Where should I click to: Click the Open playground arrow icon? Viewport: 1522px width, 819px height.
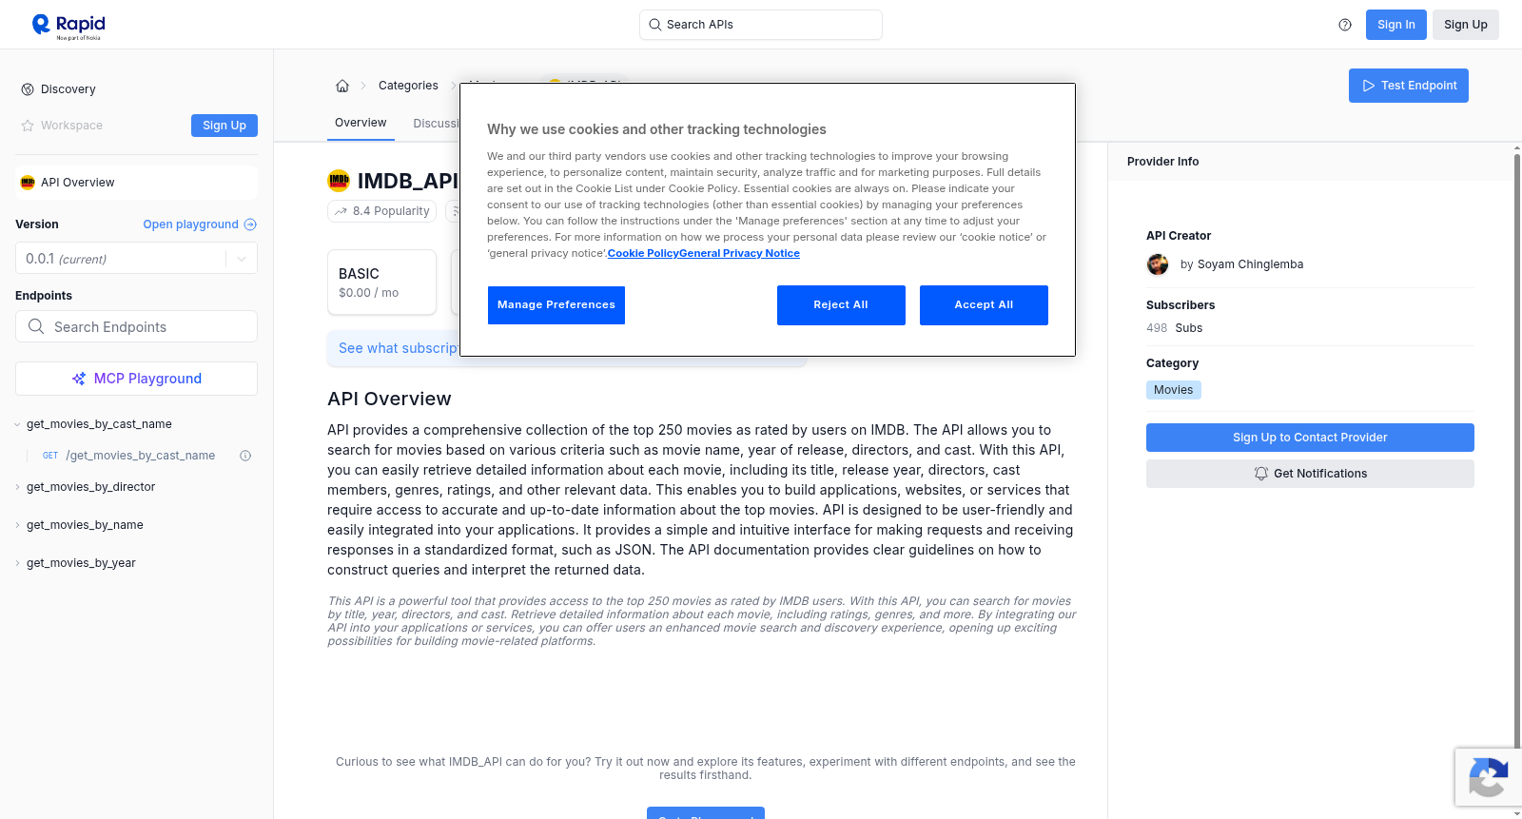point(250,224)
